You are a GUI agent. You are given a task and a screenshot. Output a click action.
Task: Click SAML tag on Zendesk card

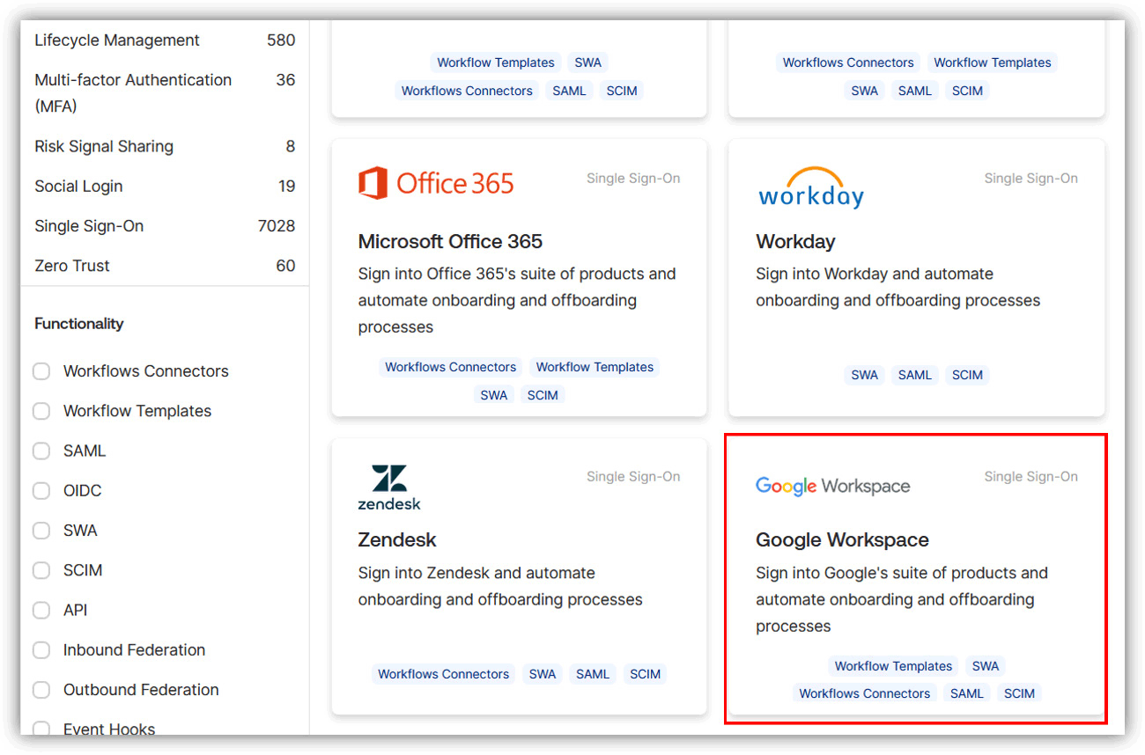(x=593, y=674)
